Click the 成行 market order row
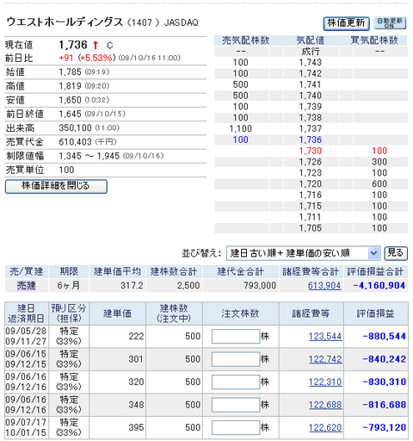The height and width of the screenshot is (441, 413). pos(311,52)
